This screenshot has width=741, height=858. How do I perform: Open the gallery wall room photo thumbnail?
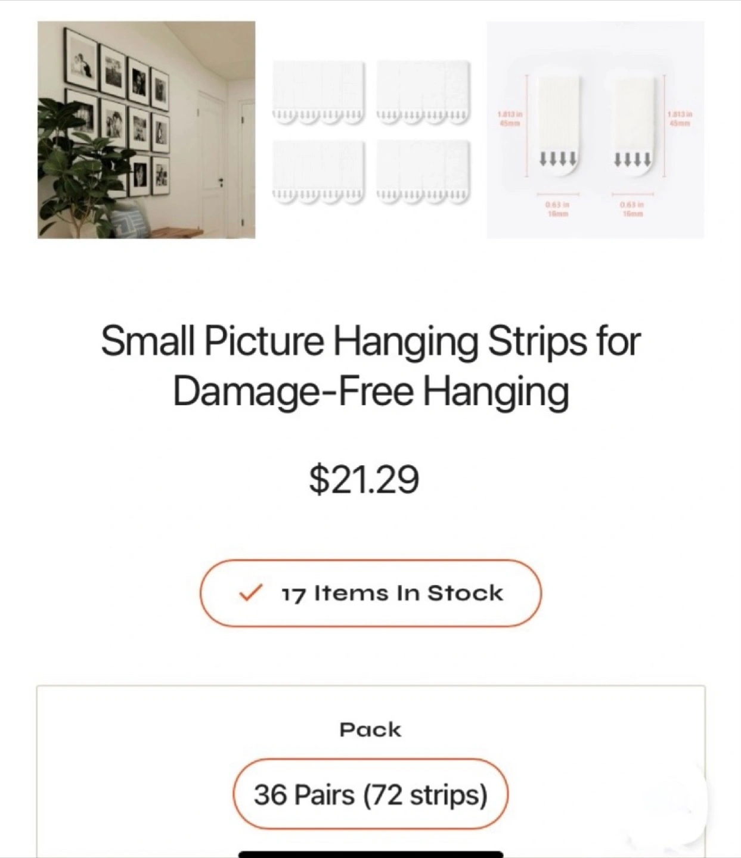pos(146,130)
